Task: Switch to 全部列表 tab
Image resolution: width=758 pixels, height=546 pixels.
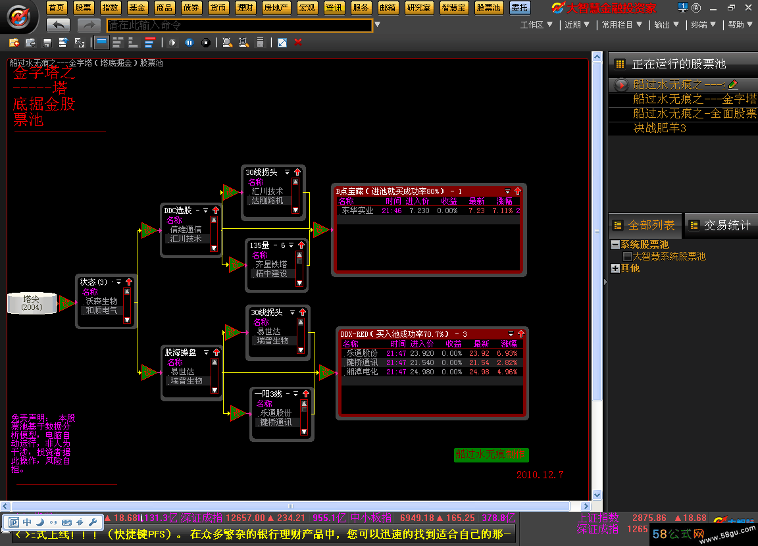Action: (645, 225)
